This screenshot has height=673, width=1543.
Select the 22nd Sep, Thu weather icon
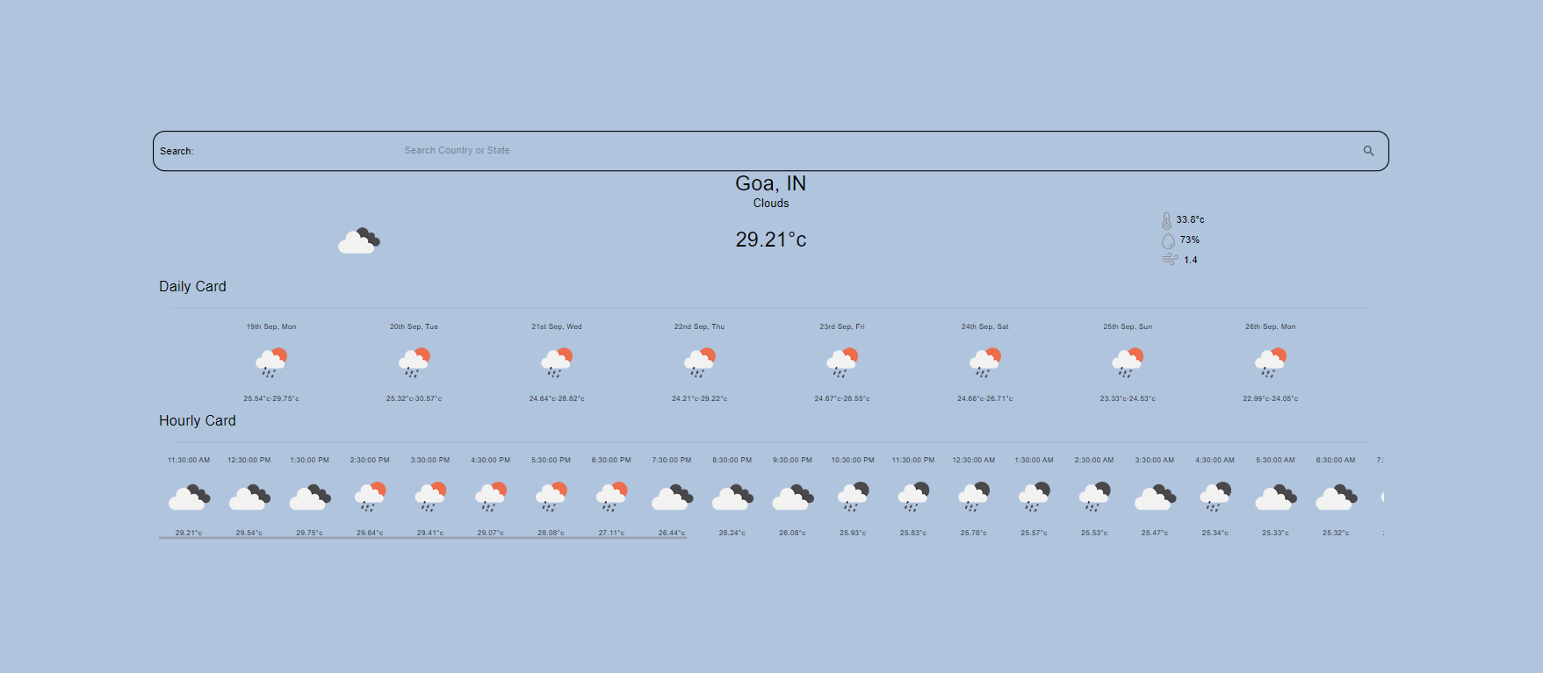pyautogui.click(x=700, y=362)
